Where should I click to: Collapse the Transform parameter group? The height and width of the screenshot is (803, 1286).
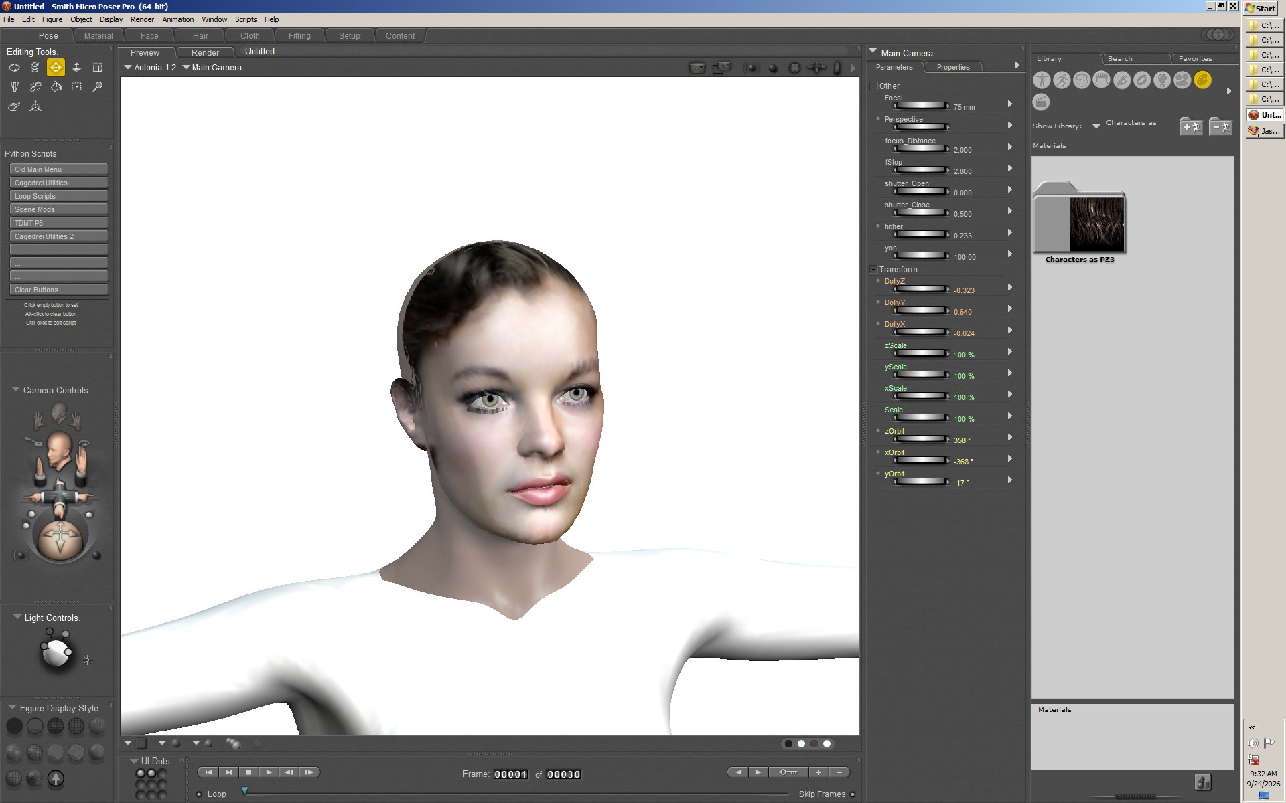(873, 269)
